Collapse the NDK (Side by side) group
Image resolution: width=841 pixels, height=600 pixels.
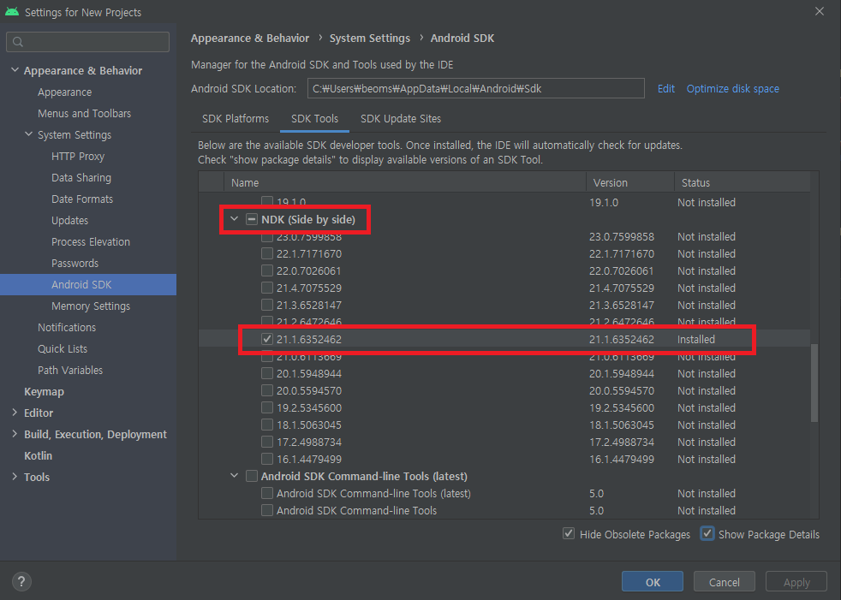(235, 219)
